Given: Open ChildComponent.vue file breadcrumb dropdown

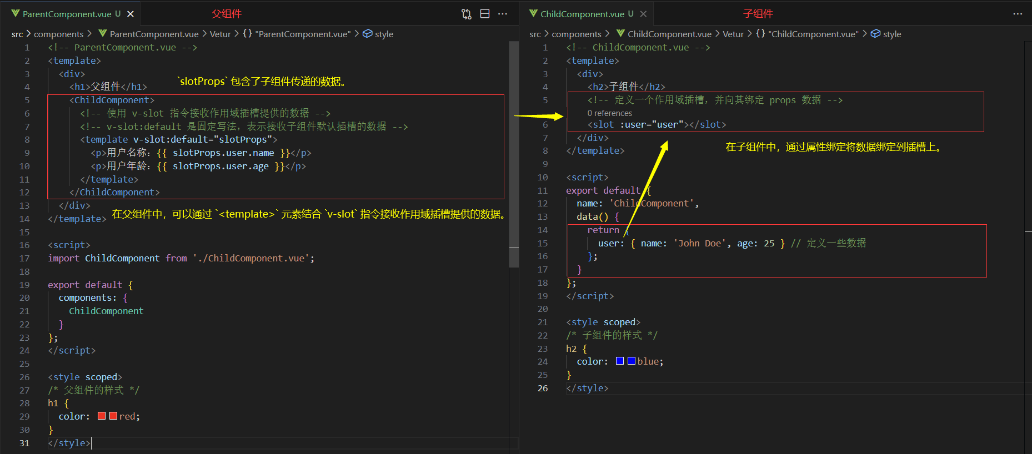Looking at the screenshot, I should pos(669,34).
